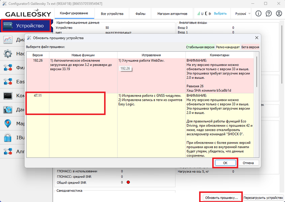Screen dimensions: 285x202
Task: Maximize the Configurator5 window
Action: click(265, 4)
